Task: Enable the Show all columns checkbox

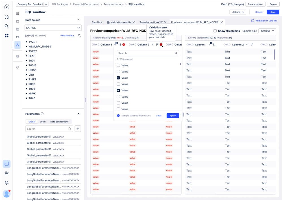Action: 215,31
